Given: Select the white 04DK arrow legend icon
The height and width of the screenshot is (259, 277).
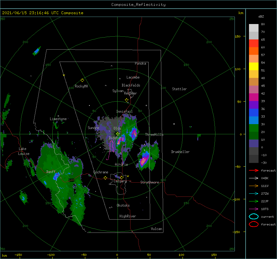Looking at the screenshot, I should [x=254, y=178].
